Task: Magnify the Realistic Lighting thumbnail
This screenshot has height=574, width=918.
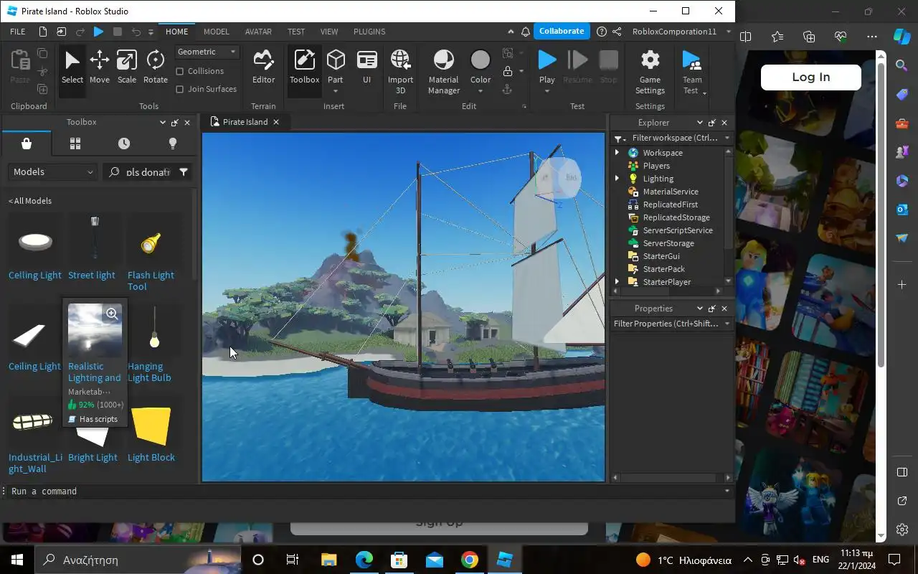Action: [112, 314]
